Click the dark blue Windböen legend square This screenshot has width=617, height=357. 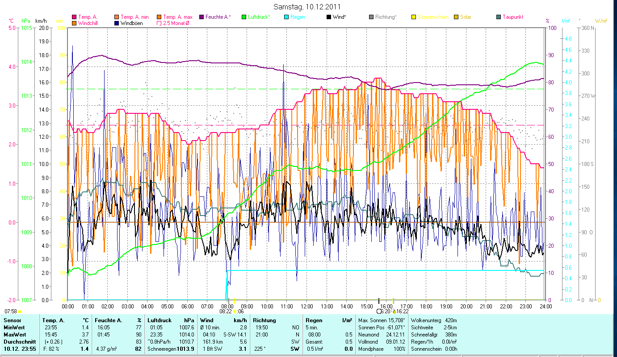tap(117, 23)
